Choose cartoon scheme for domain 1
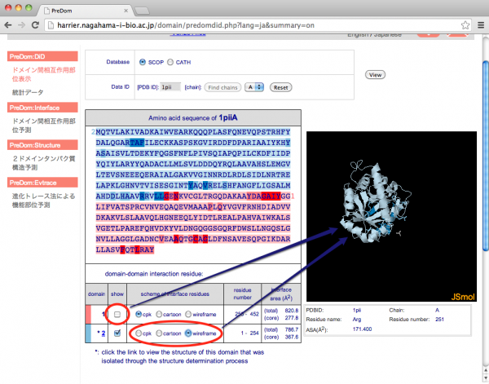Screen dimensions: 489x384 pos(161,314)
